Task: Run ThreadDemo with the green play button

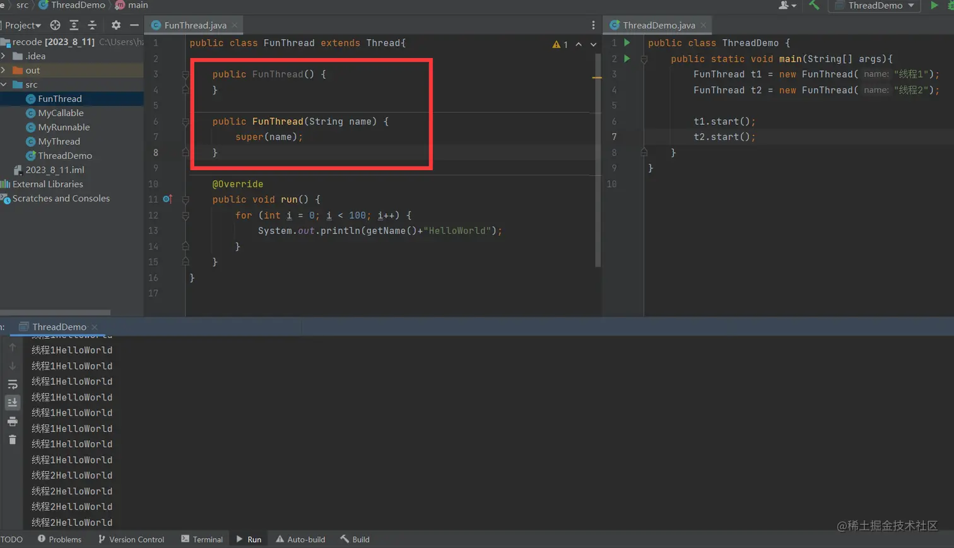Action: 934,5
